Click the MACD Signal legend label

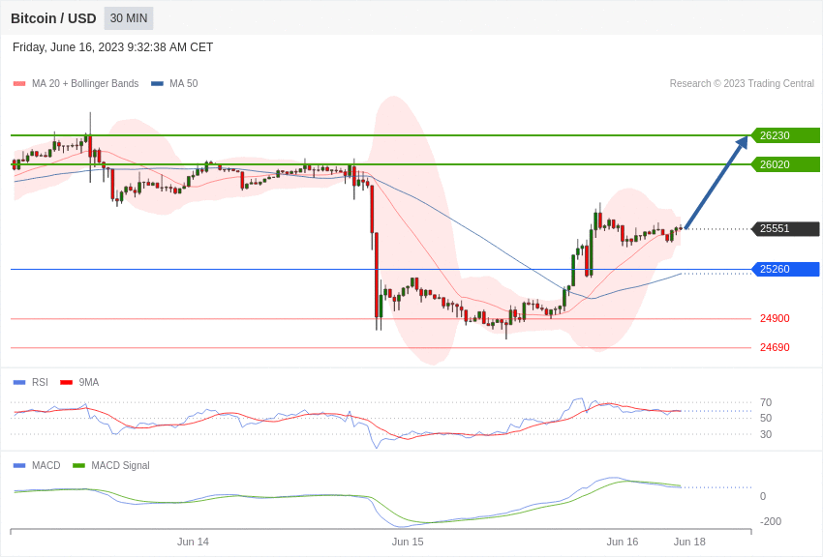pos(120,466)
